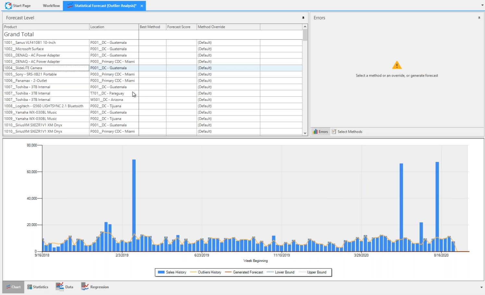Select the 1005__Sony - SRS-XB21 Portable row
The image size is (485, 295).
point(152,74)
